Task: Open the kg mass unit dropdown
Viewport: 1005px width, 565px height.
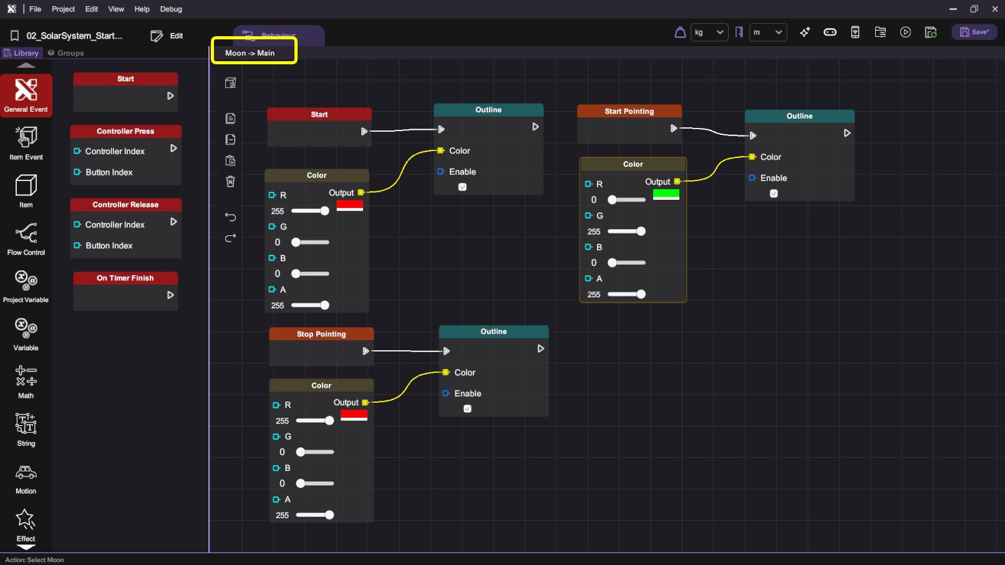Action: (709, 32)
